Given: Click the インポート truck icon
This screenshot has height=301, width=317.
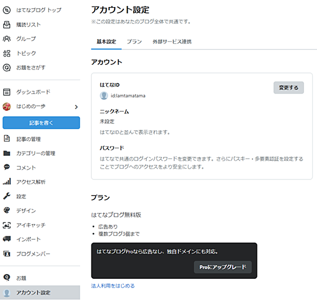Looking at the screenshot, I should [x=6, y=239].
